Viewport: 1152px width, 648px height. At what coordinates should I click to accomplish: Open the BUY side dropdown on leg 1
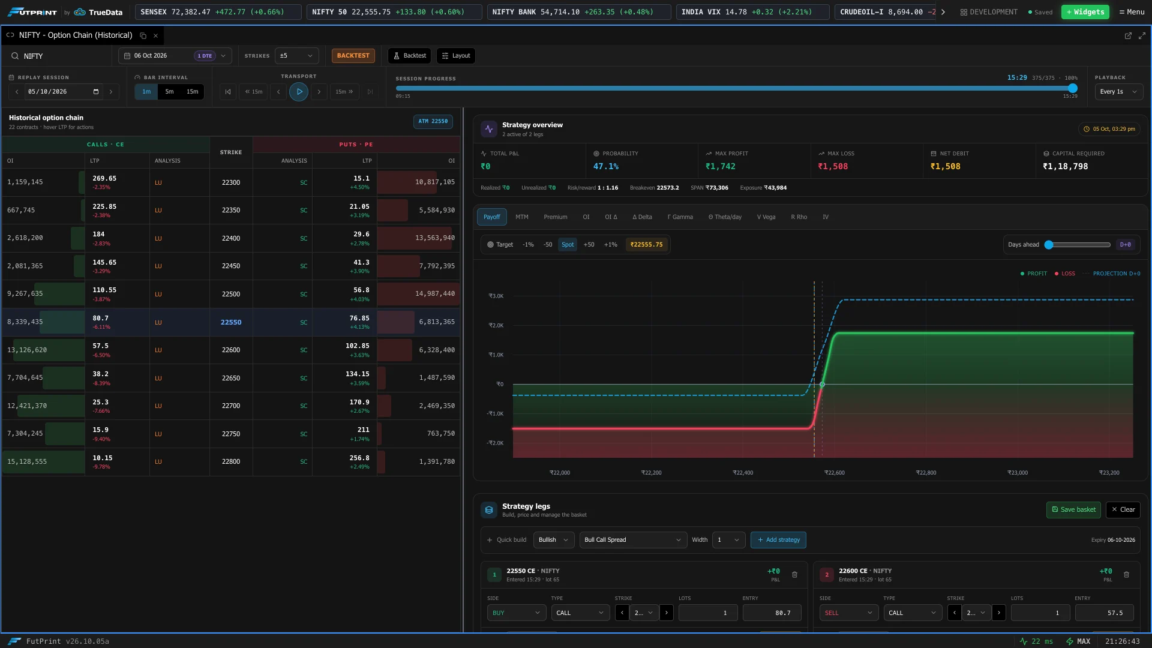pyautogui.click(x=516, y=613)
